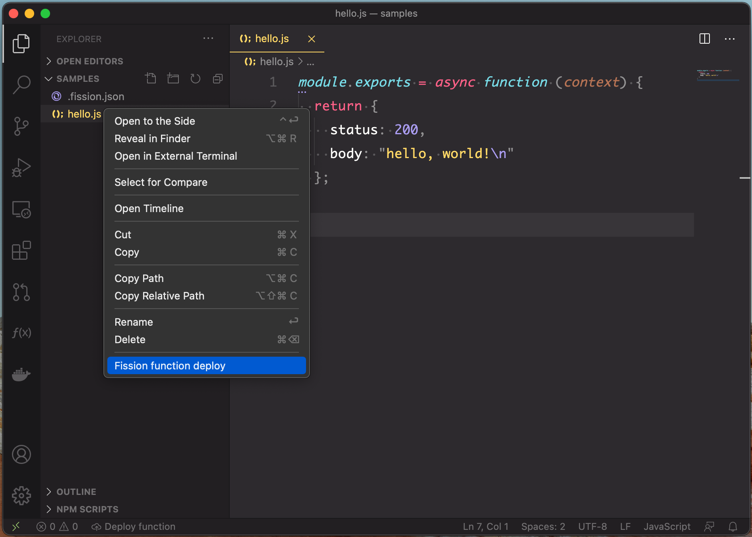This screenshot has width=752, height=537.
Task: Close the hello.js editor tab
Action: tap(312, 39)
